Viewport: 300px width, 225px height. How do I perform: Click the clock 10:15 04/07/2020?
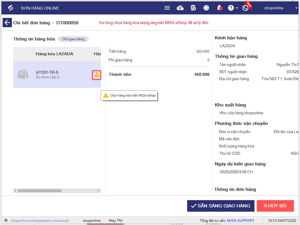point(282,221)
